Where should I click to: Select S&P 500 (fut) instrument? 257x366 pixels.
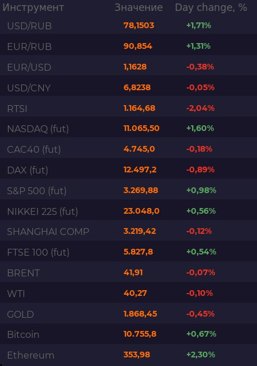point(129,190)
